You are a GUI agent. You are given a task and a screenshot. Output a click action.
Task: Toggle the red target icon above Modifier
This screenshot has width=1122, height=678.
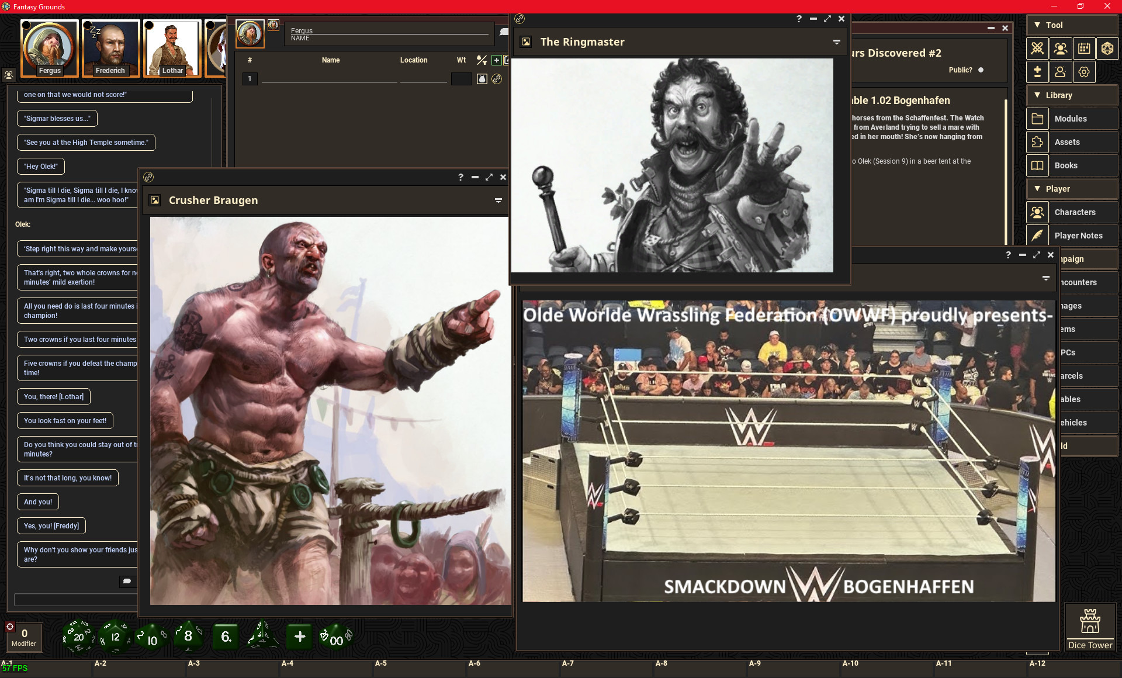[10, 627]
